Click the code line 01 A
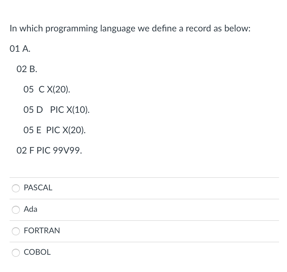This screenshot has height=272, width=287. click(20, 49)
